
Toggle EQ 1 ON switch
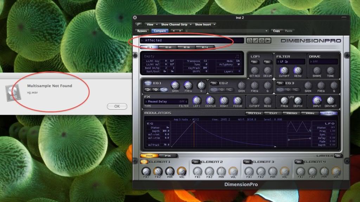pyautogui.click(x=148, y=83)
